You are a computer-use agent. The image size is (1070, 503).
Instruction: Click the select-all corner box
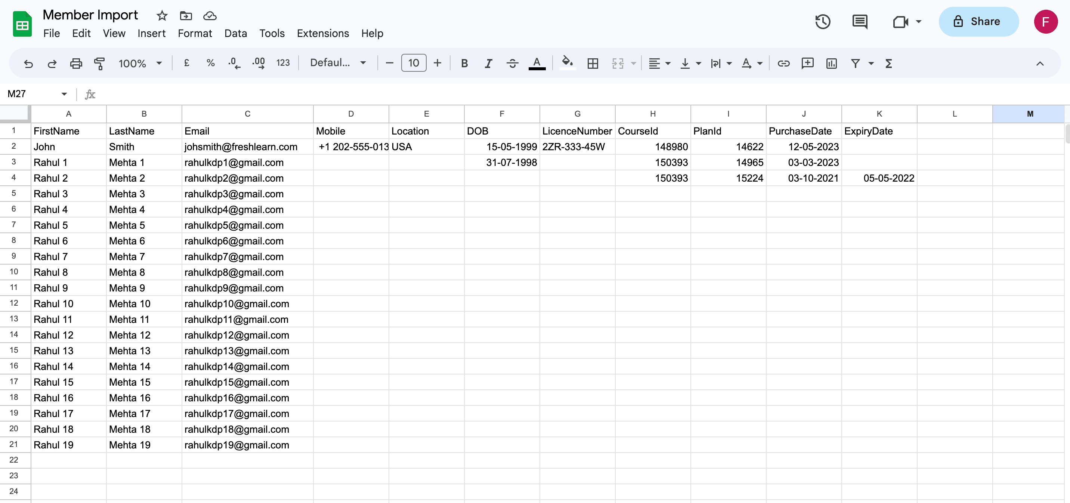15,114
